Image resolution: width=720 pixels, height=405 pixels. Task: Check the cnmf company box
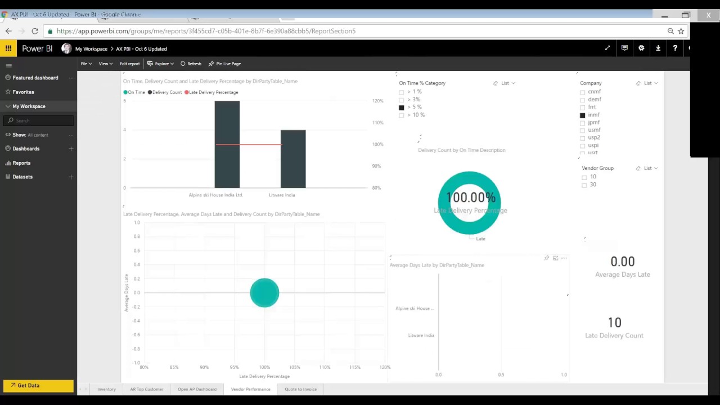(582, 92)
